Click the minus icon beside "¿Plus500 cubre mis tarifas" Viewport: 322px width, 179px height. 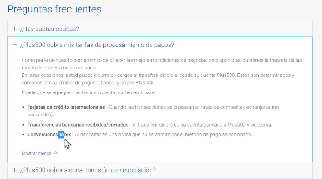pyautogui.click(x=15, y=45)
